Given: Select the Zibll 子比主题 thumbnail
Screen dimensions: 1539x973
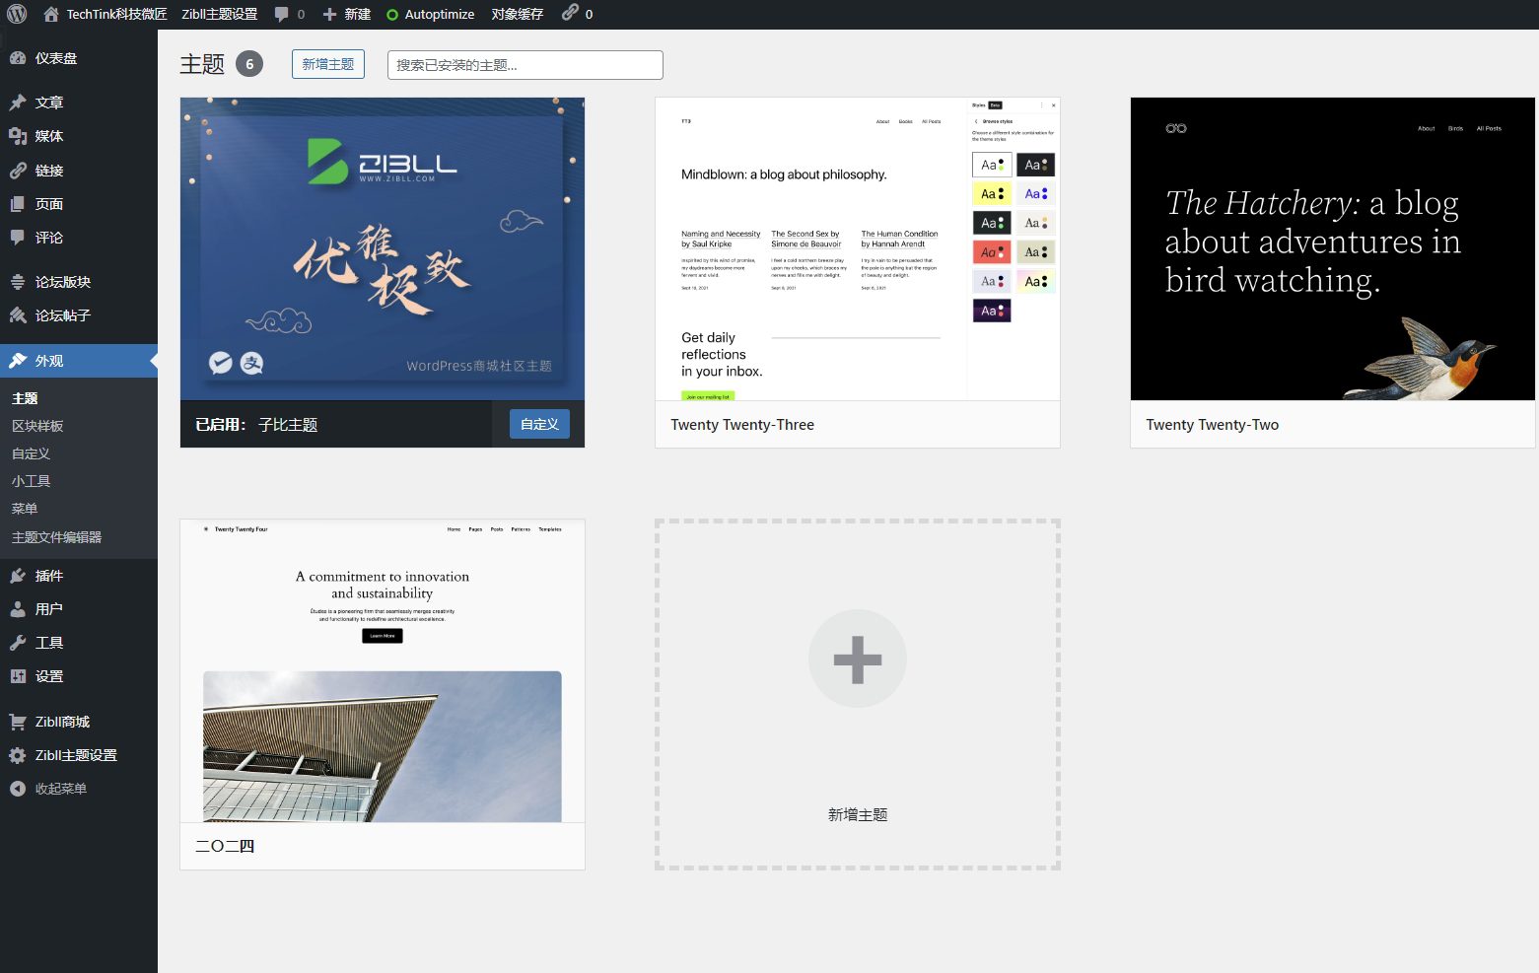Looking at the screenshot, I should [x=383, y=248].
